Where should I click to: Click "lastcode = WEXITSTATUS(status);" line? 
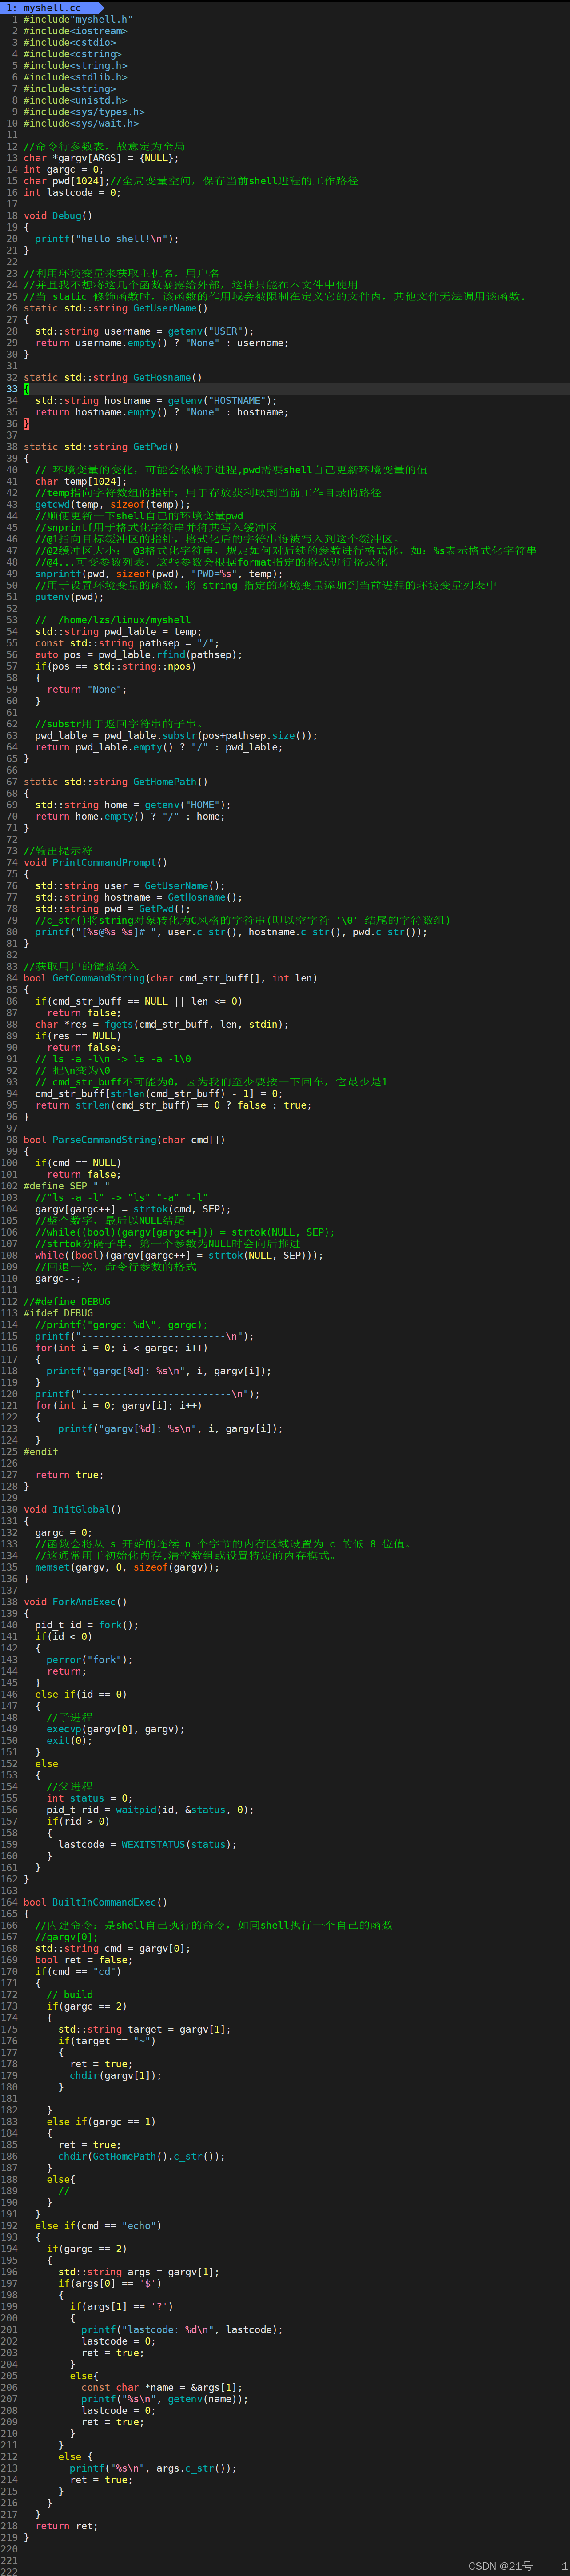click(x=148, y=1844)
